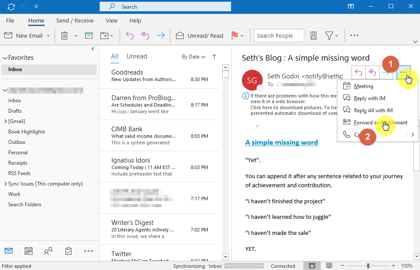This screenshot has height=270, width=420.
Task: Toggle sort order arrow in message list
Action: click(214, 57)
